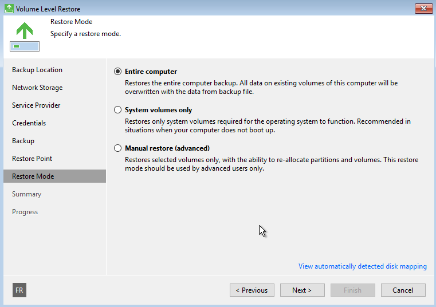Click the Summary step in sidebar
Viewport: 436px width, 307px height.
click(27, 194)
